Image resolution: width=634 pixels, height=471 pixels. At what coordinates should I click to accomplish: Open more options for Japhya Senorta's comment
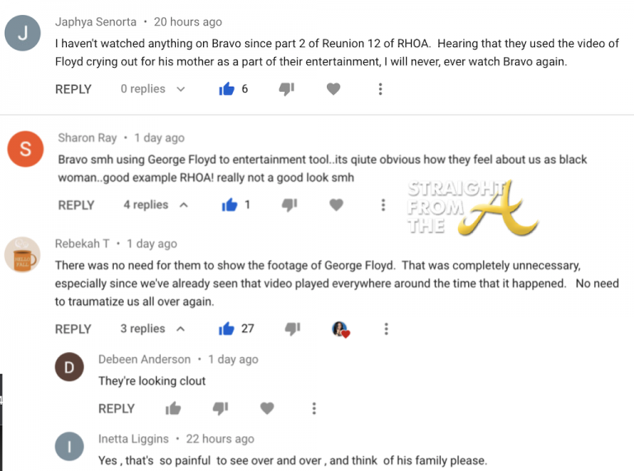(380, 89)
